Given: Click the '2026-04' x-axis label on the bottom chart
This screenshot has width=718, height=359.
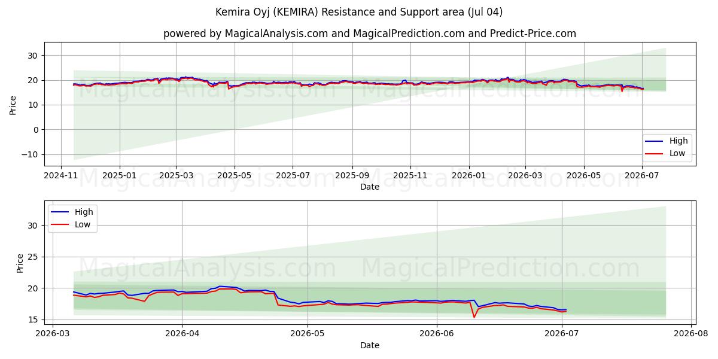Looking at the screenshot, I should 182,334.
